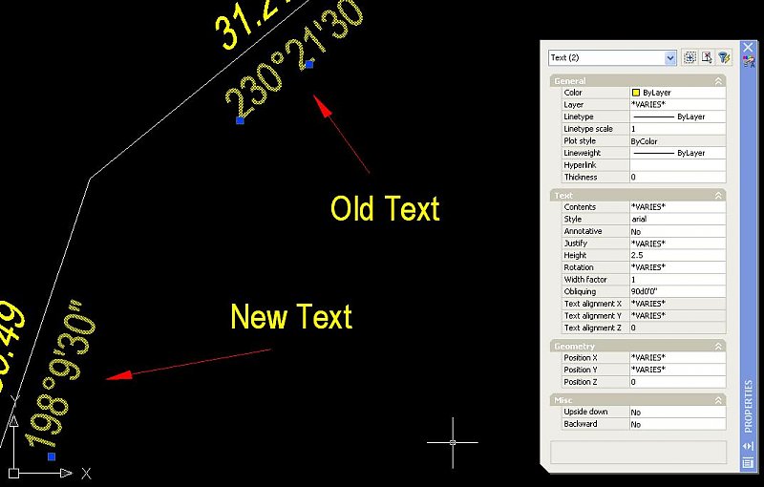This screenshot has height=487, width=764.
Task: Click the Position X *VARIES* field
Action: [x=677, y=357]
